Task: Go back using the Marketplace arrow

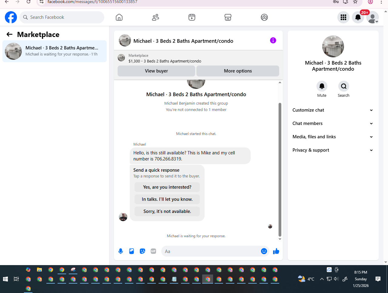Action: (x=9, y=34)
